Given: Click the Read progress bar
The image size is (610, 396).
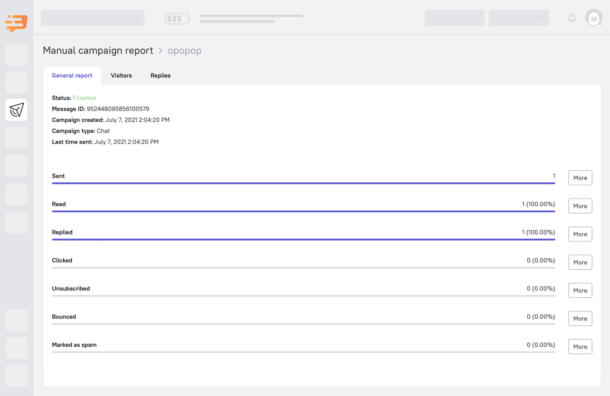Looking at the screenshot, I should click(303, 211).
